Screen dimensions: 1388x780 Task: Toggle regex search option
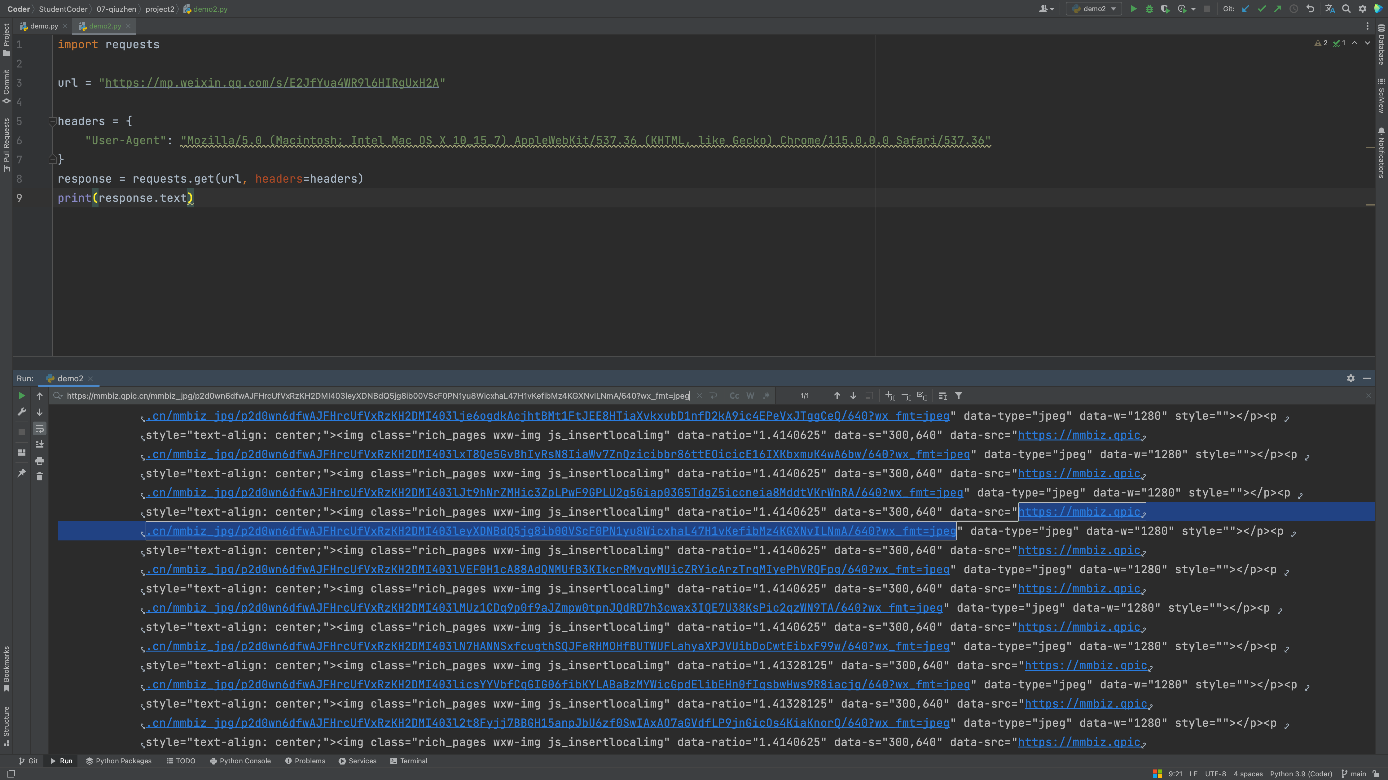(766, 396)
